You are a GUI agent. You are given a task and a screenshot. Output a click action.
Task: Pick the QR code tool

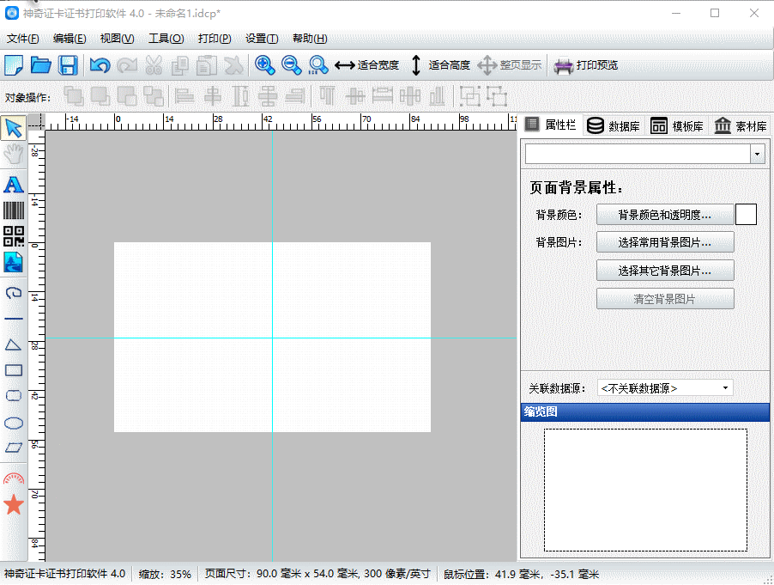[13, 235]
